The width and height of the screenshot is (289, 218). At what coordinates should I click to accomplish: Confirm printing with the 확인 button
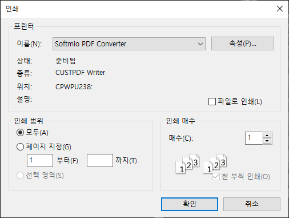click(190, 204)
